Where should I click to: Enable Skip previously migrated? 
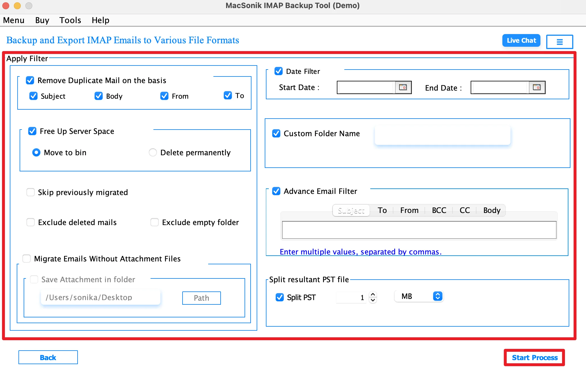(31, 192)
